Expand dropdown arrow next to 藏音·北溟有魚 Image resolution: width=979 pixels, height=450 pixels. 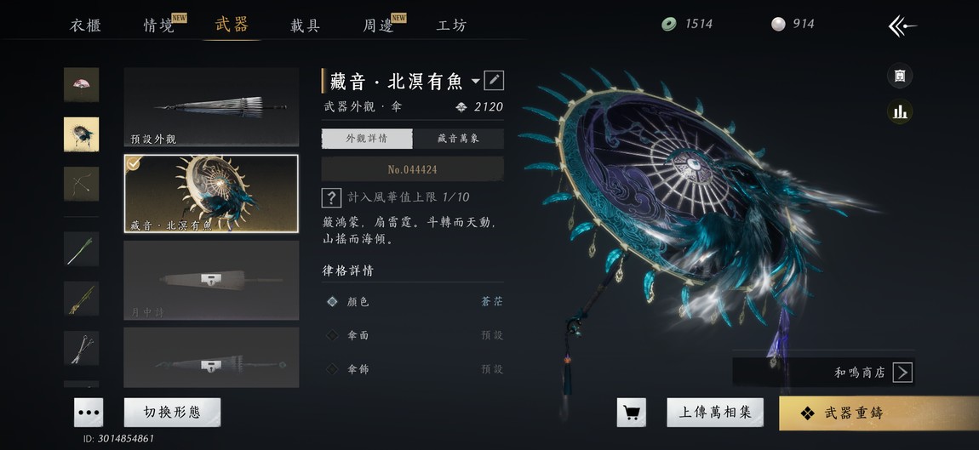tap(476, 81)
